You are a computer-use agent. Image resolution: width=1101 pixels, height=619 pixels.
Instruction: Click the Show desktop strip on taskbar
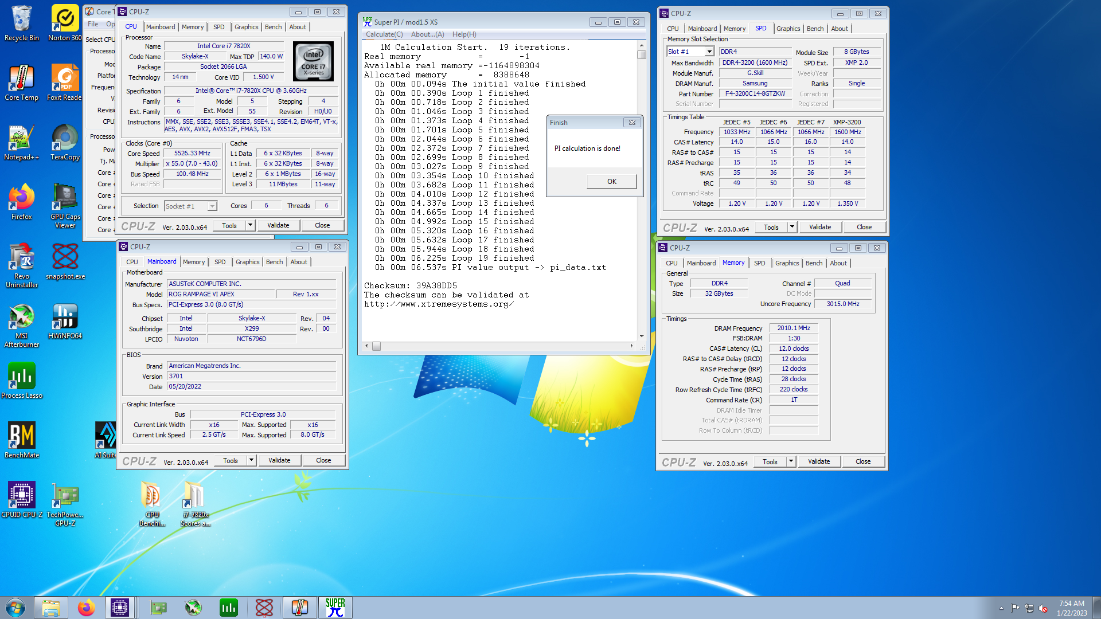click(1096, 608)
